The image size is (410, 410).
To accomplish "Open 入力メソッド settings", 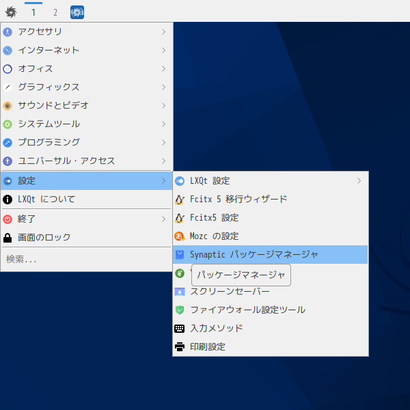I will [271, 329].
